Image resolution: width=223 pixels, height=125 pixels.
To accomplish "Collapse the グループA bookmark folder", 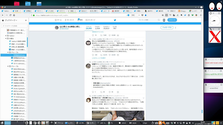I will click(x=8, y=52).
